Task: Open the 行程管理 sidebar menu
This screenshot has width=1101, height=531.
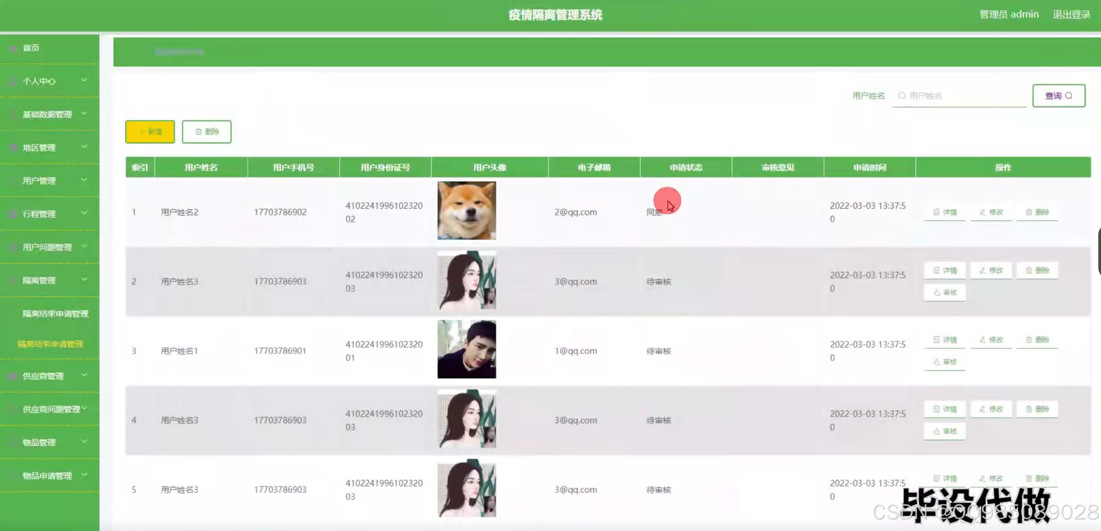Action: (x=39, y=214)
